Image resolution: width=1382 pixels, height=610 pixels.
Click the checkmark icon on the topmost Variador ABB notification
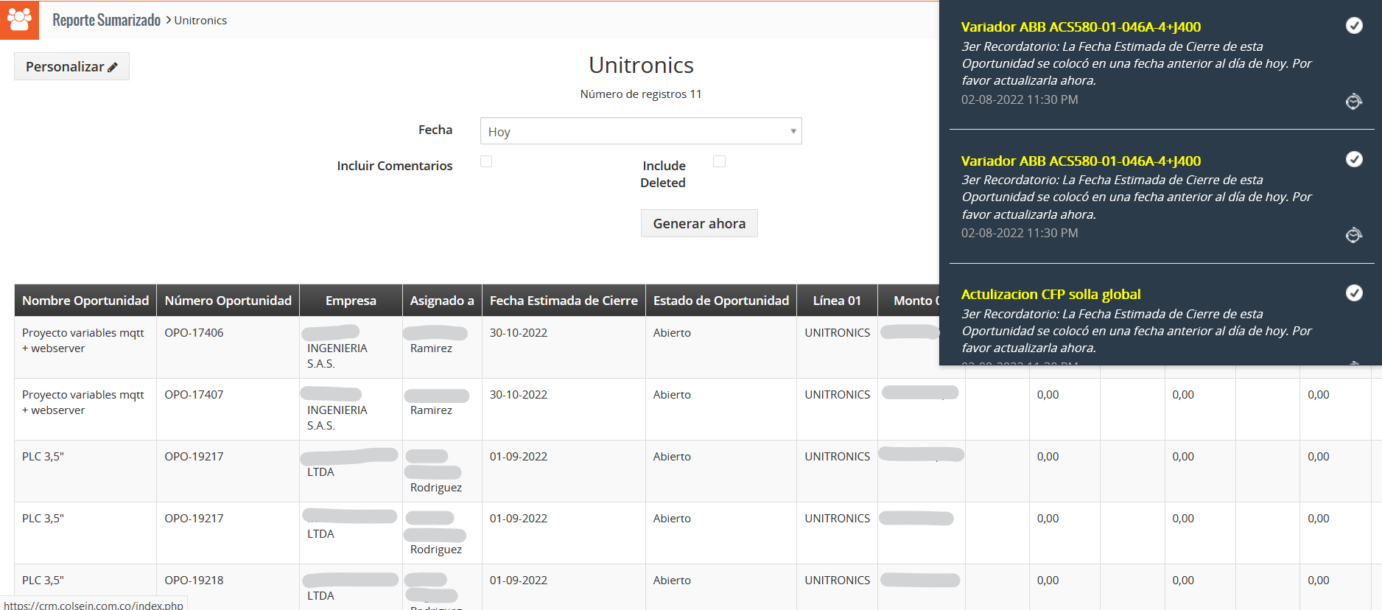click(x=1354, y=26)
